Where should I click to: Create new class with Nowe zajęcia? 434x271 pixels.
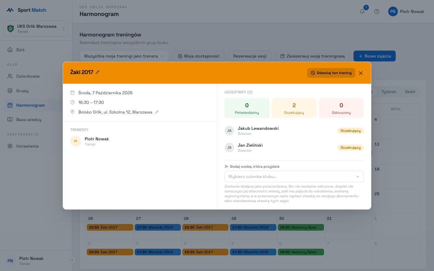coord(375,56)
